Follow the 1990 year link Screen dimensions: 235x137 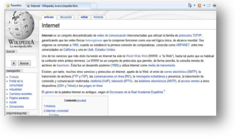(x=115, y=65)
